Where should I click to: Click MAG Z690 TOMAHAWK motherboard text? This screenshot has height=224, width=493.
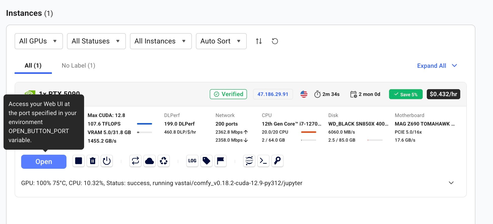tap(425, 124)
